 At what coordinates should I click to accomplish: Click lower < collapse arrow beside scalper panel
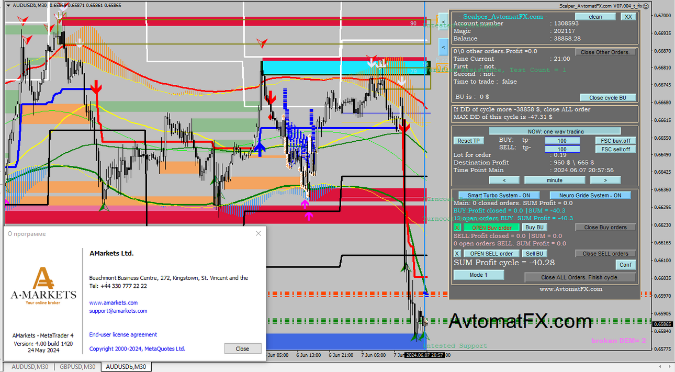coord(443,47)
